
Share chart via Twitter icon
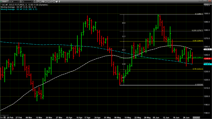pyautogui.click(x=57, y=1)
